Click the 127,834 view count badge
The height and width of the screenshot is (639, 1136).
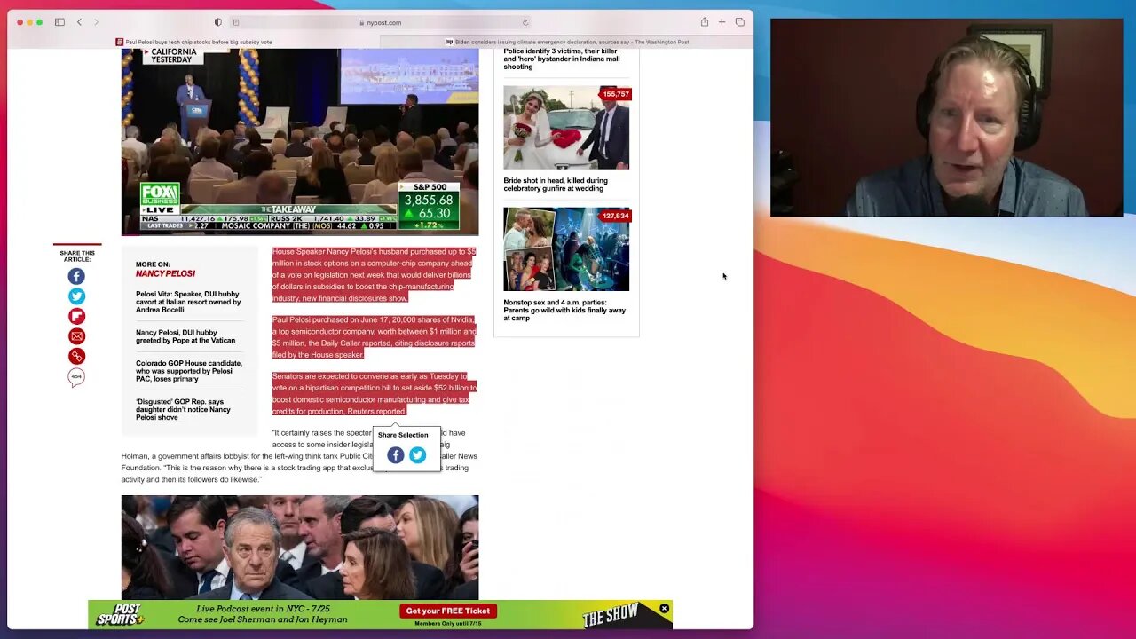615,216
